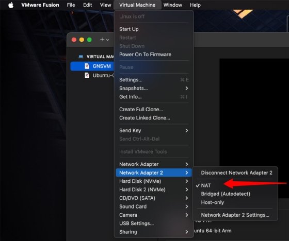Open the File menu
Viewport: 289px width, 241px height.
[x=71, y=5]
